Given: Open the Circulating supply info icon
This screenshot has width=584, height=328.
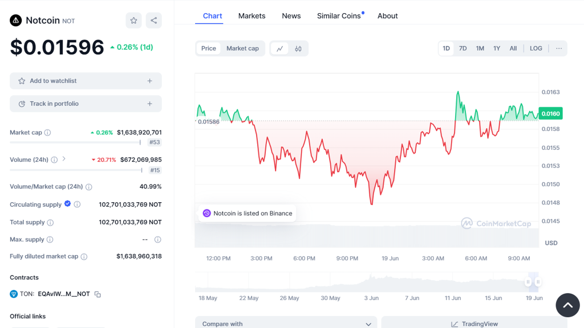Looking at the screenshot, I should 77,204.
